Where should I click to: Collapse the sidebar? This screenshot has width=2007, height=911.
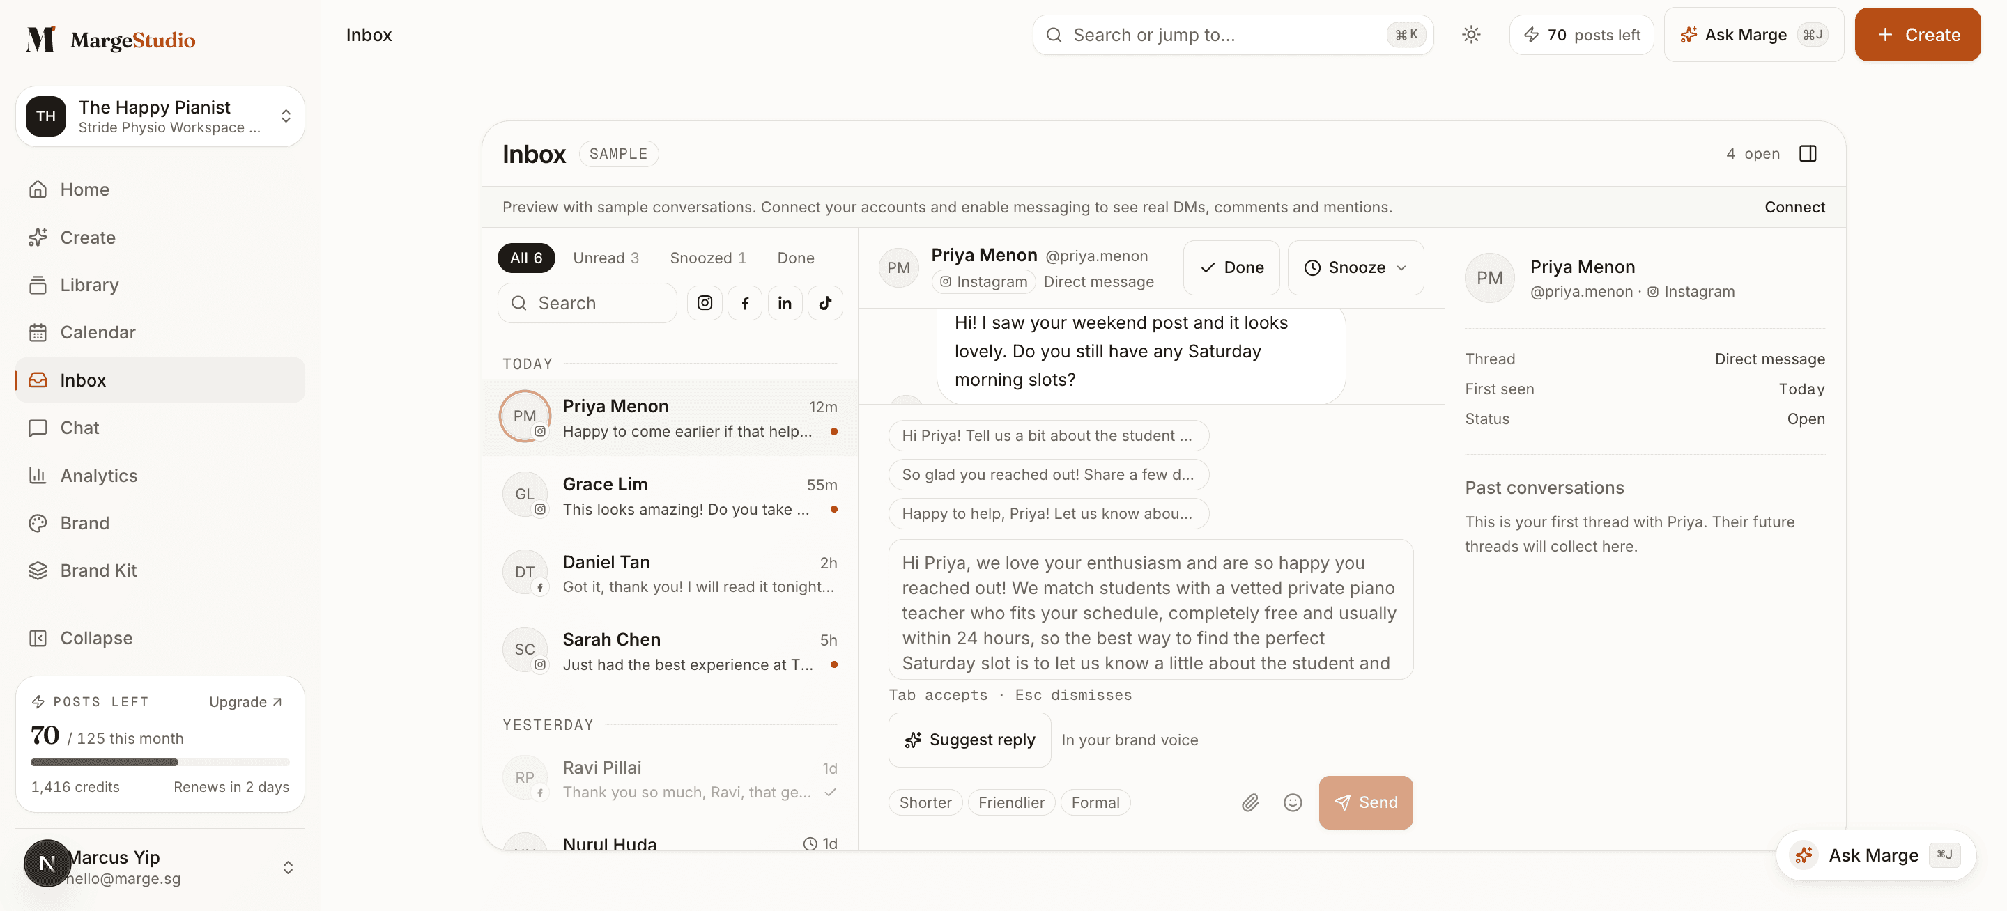160,638
